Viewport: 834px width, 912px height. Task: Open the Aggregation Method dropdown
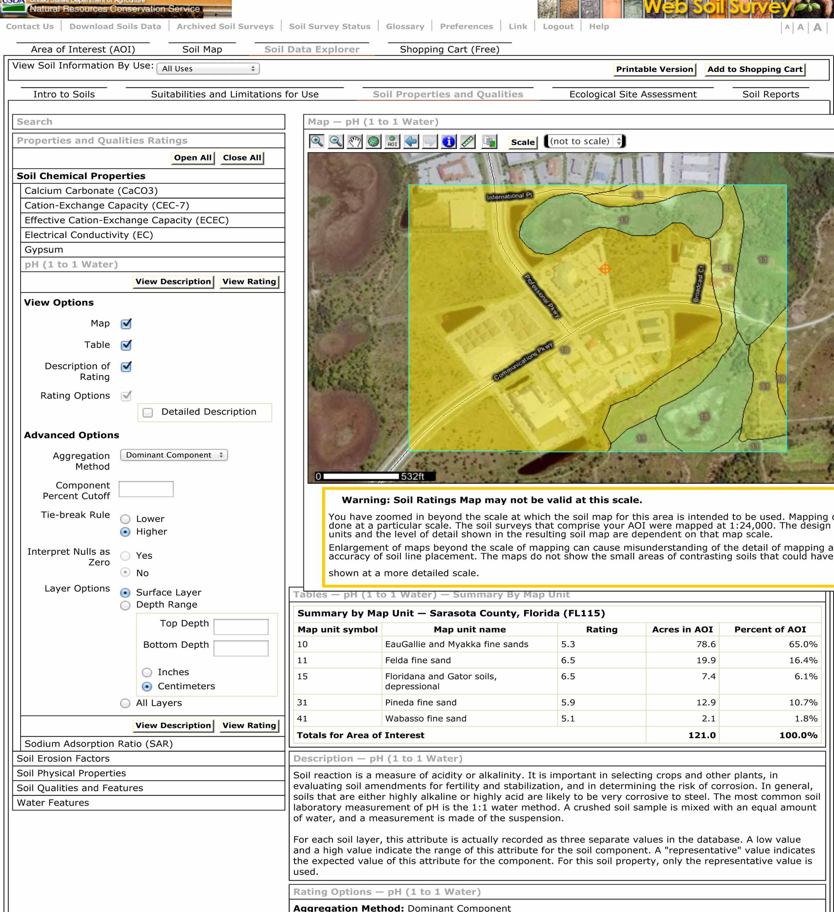click(174, 455)
